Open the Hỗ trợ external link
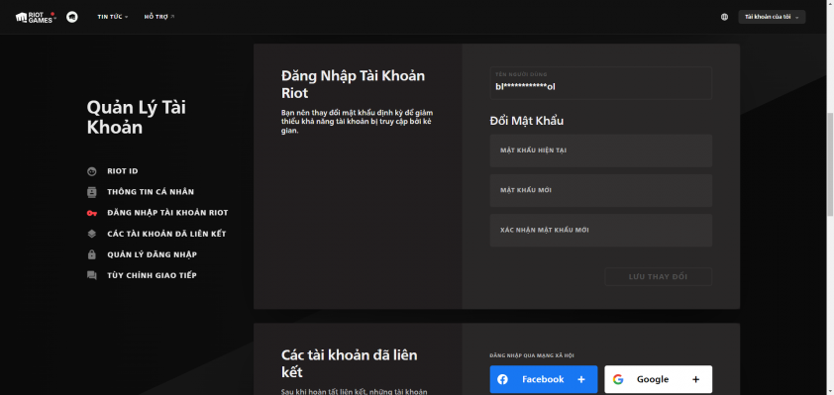Screen dimensions: 834x395 [x=159, y=17]
